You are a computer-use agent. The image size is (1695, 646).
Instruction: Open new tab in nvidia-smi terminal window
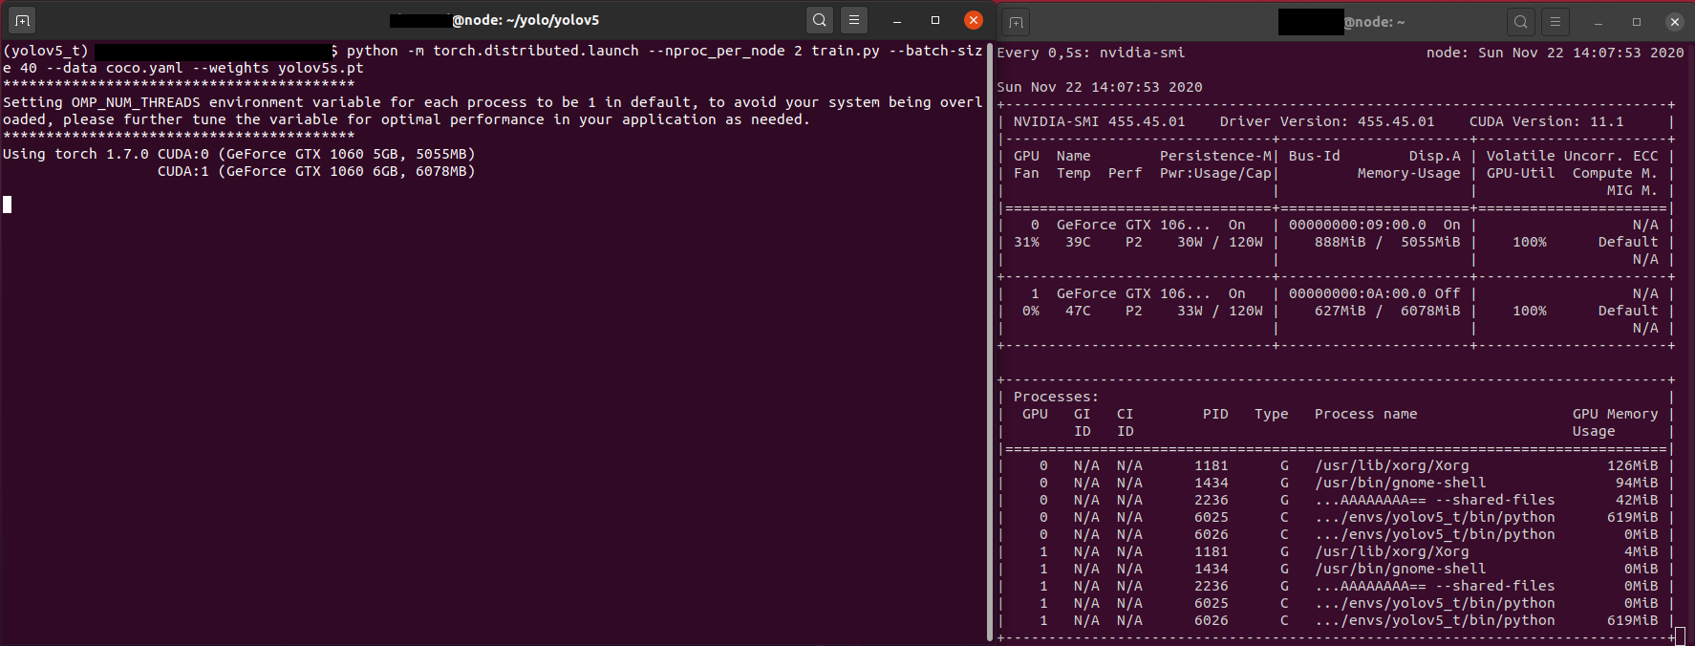[x=1016, y=22]
